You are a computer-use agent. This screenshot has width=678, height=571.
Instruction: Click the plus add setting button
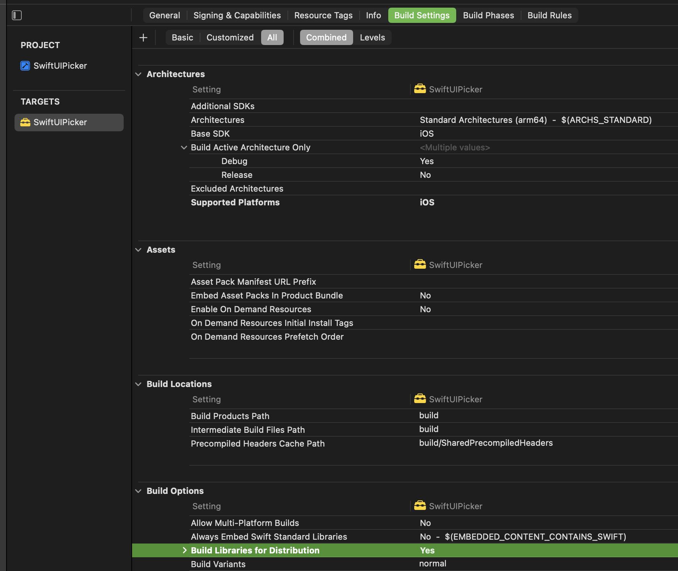[144, 37]
